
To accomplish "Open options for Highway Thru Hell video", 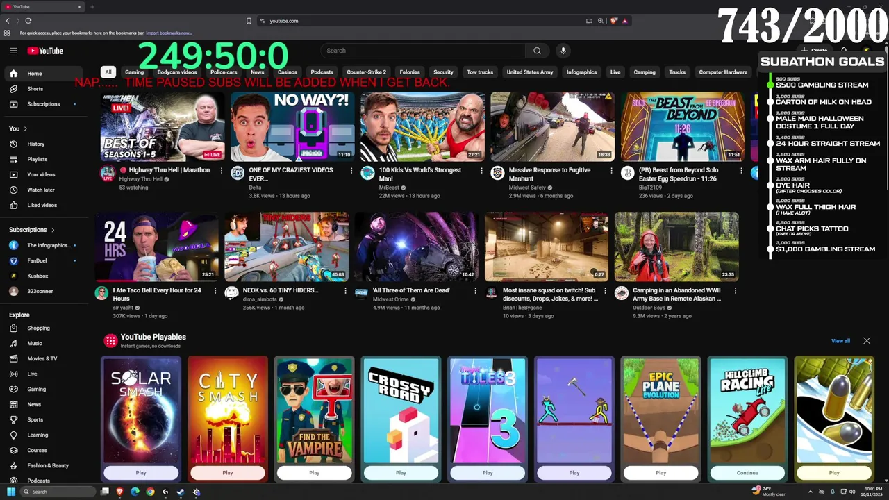I will point(222,170).
